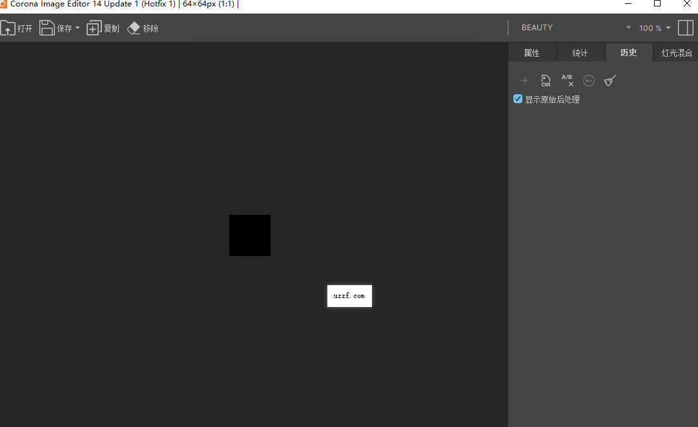The width and height of the screenshot is (698, 427).
Task: Switch to the 属性 tab
Action: click(531, 53)
